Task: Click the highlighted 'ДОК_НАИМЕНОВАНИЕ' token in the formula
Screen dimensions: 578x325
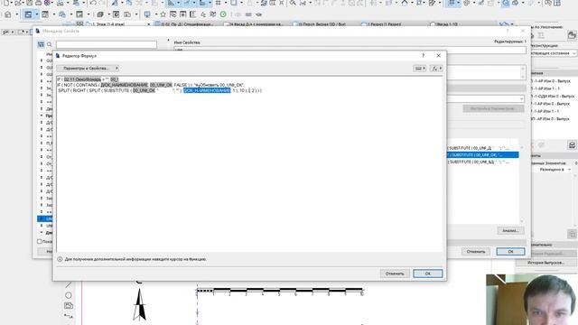Action: (207, 90)
